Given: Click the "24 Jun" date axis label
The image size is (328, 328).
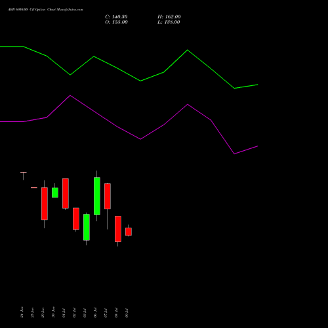Looking at the screenshot, I should 22,312.
